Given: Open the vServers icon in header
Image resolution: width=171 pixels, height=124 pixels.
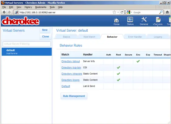Looking at the screenshot, I should (x=158, y=21).
